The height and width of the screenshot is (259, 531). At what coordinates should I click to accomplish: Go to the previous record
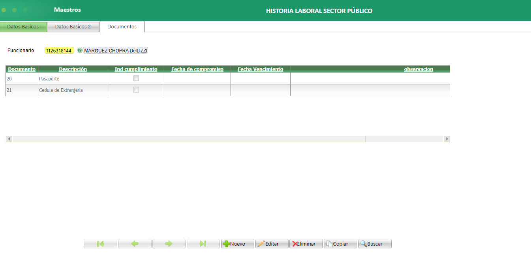coord(135,244)
